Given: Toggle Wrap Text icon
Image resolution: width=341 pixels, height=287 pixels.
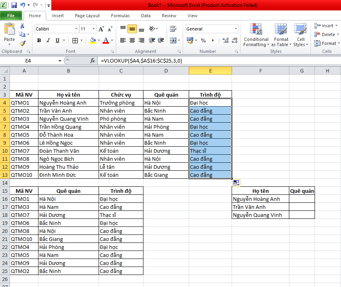Looking at the screenshot, I should point(173,29).
